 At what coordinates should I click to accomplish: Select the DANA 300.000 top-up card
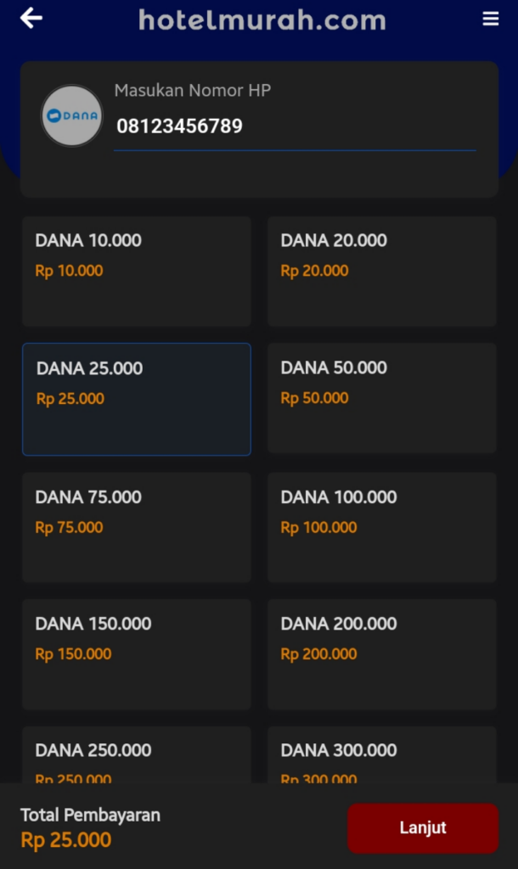pos(381,755)
